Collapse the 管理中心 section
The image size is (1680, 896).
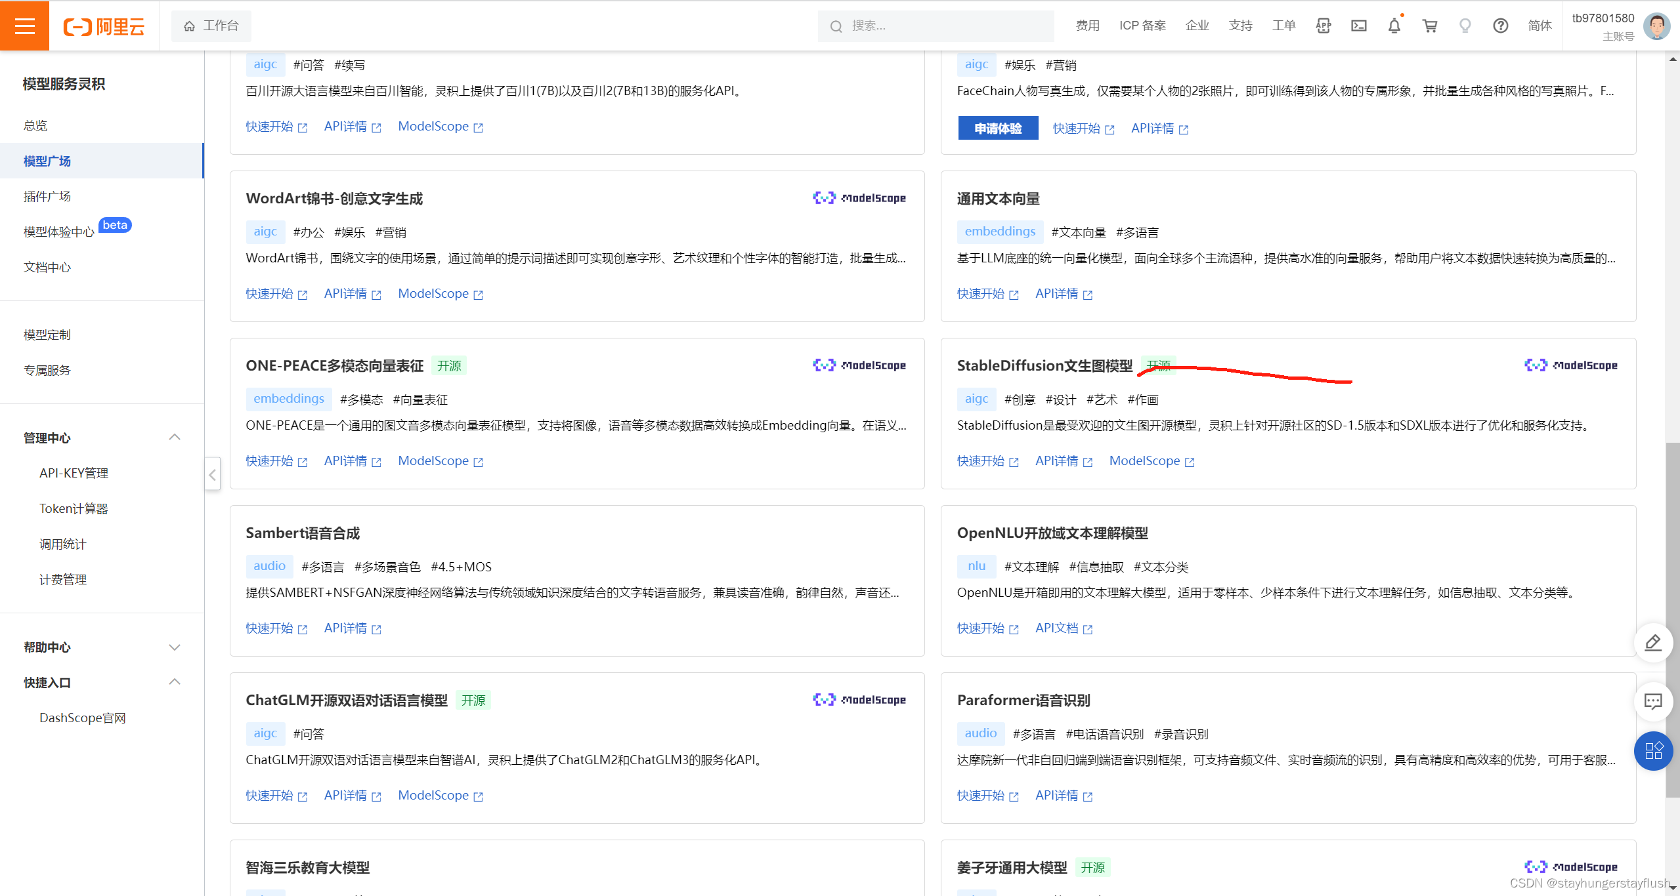point(174,437)
